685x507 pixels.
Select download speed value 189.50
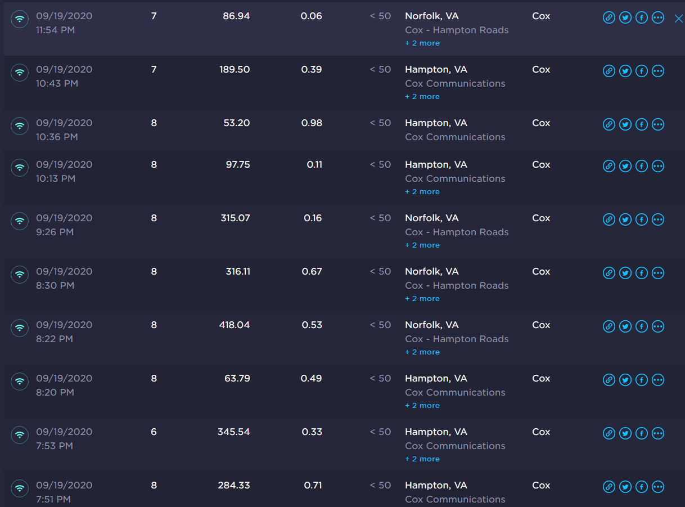click(235, 69)
